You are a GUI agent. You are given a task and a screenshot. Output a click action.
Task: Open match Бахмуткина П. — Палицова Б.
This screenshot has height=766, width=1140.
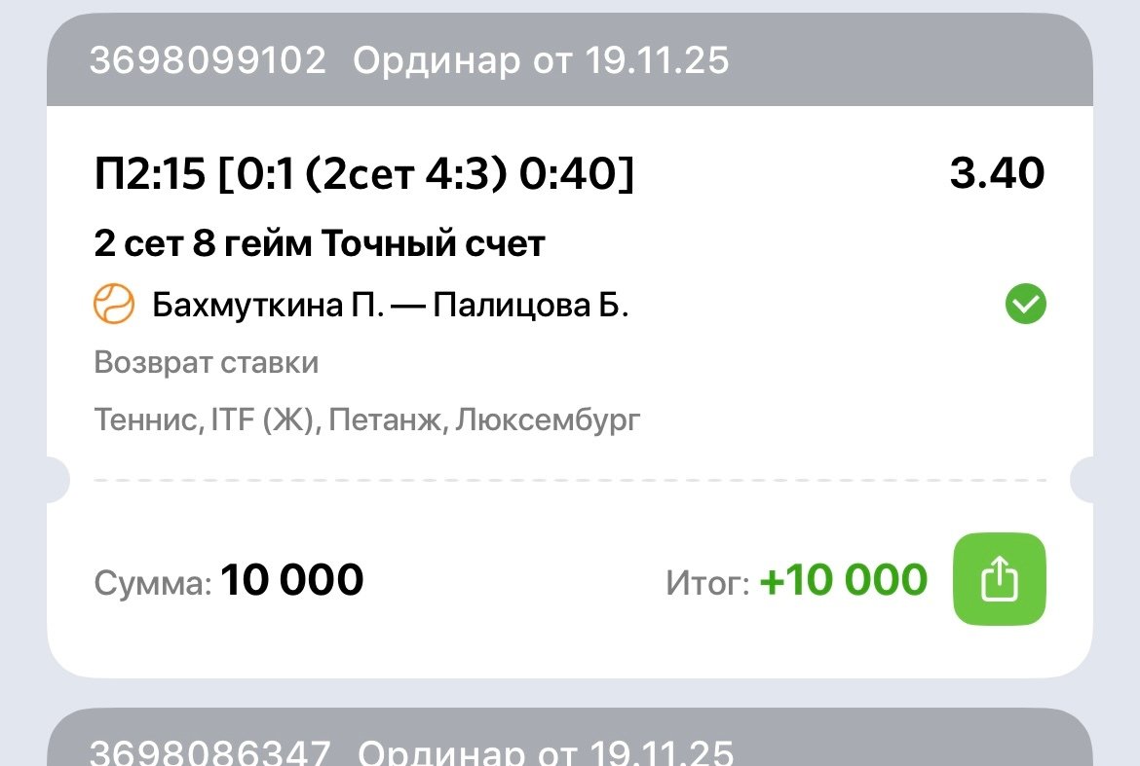point(390,306)
